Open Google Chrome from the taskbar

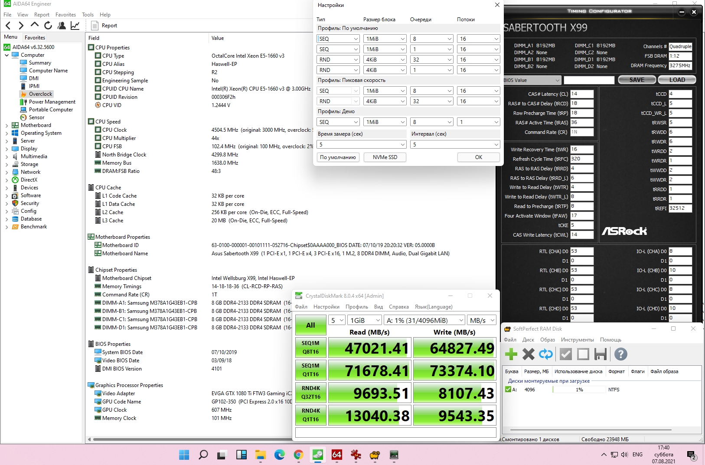[x=298, y=455]
